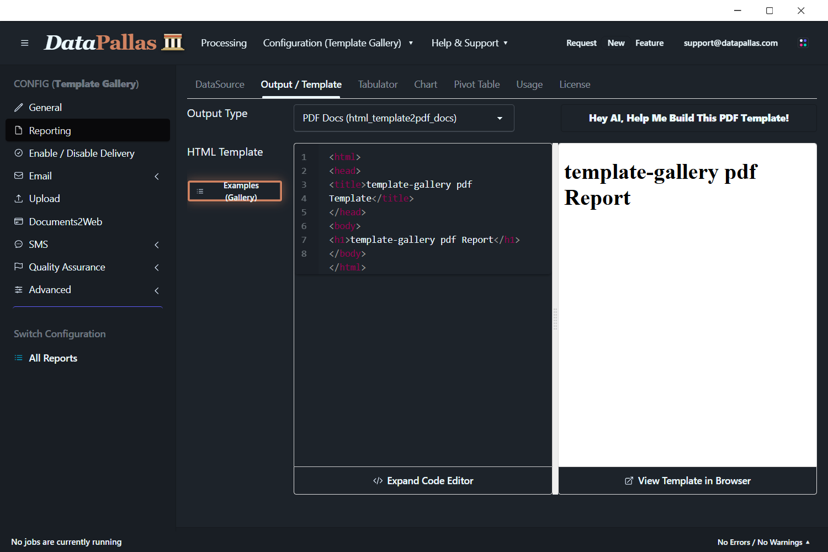Click the DataPallas logo

114,43
